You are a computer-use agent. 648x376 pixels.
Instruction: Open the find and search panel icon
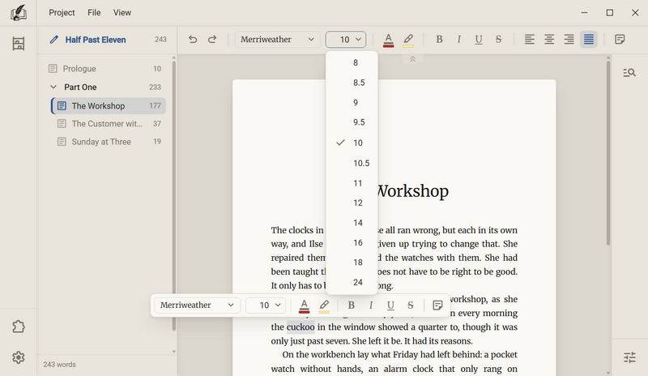[x=629, y=73]
